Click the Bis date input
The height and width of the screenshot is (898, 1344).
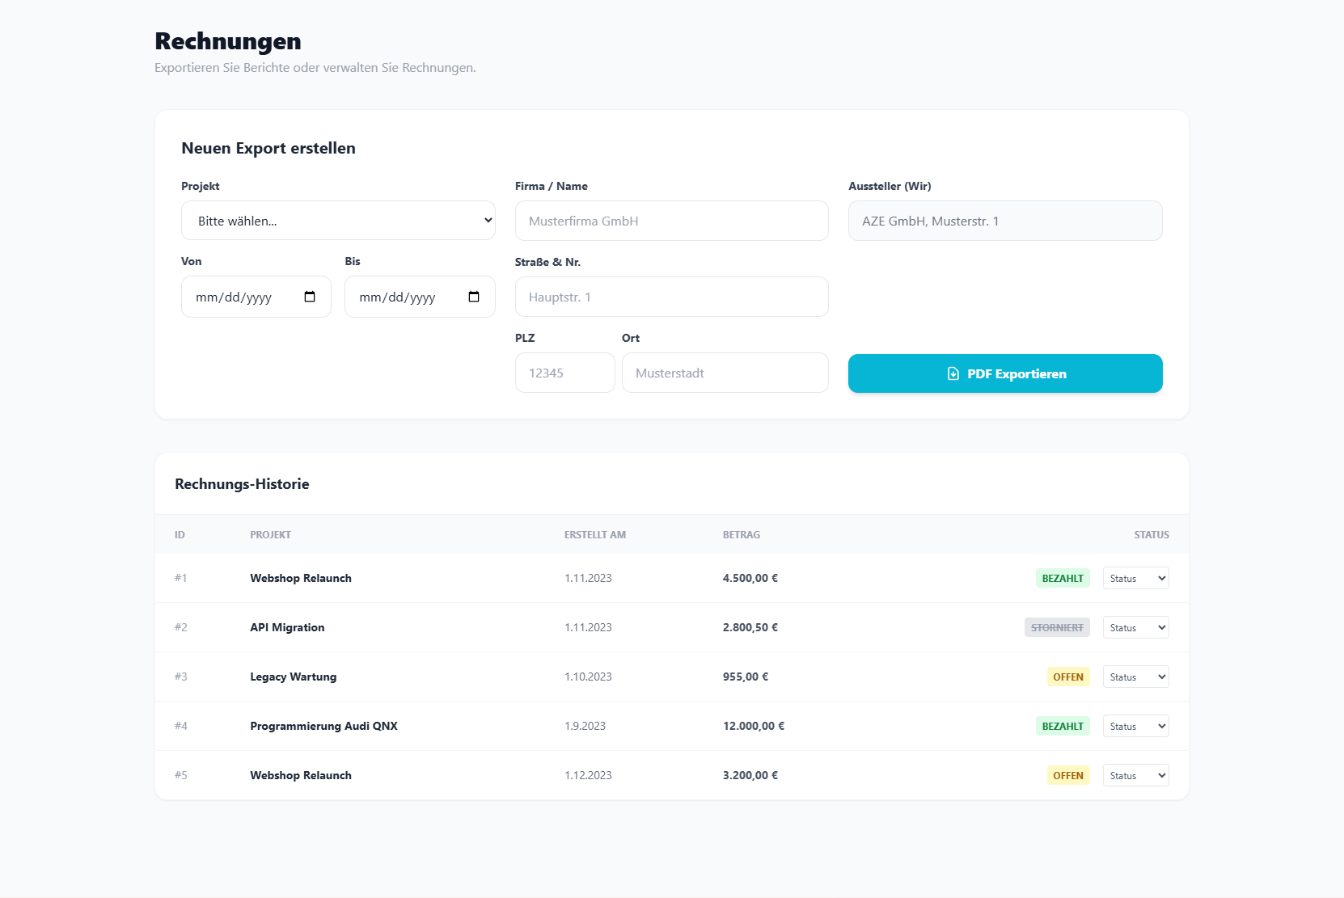[406, 297]
